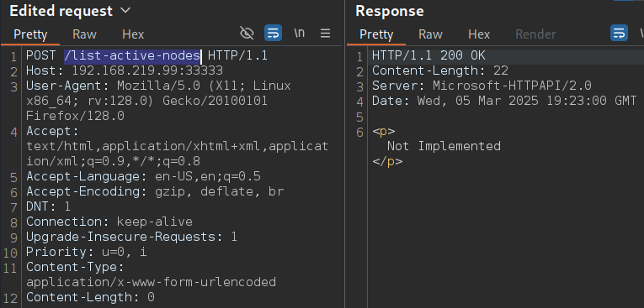This screenshot has width=644, height=308.
Task: Select the response Pretty tab
Action: pyautogui.click(x=376, y=34)
